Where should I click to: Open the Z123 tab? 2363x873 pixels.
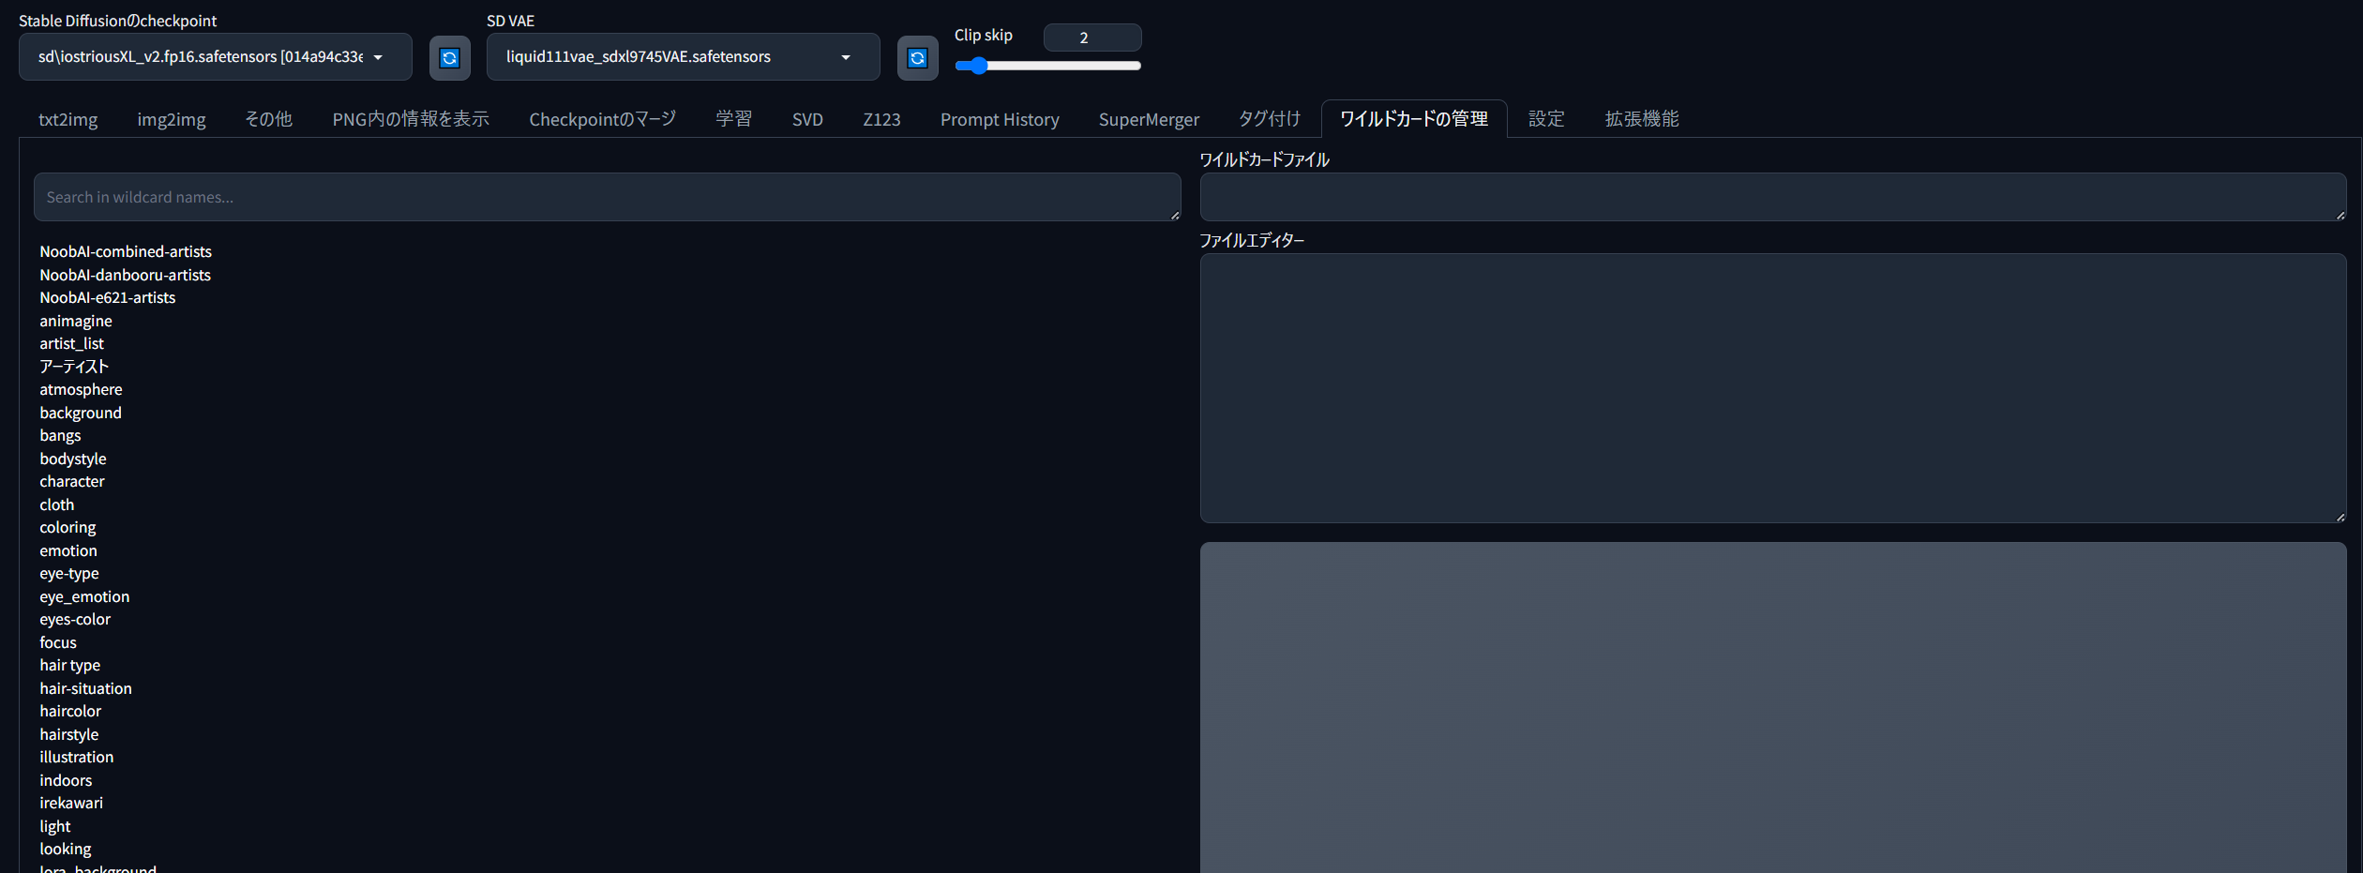click(x=881, y=119)
